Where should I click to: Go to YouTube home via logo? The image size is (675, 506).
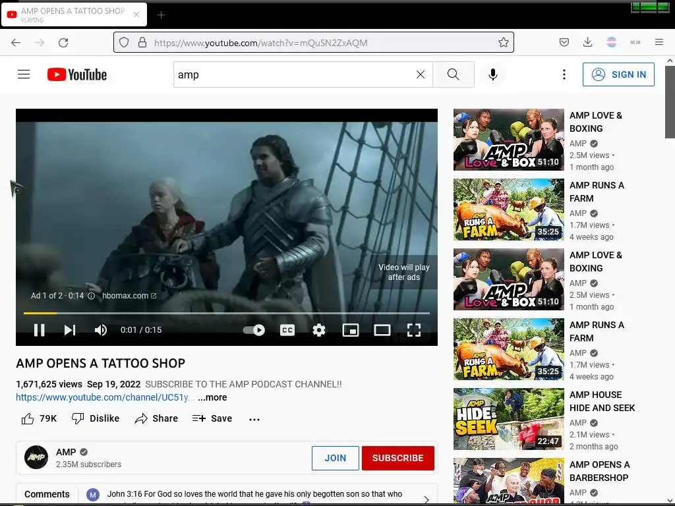pyautogui.click(x=77, y=74)
